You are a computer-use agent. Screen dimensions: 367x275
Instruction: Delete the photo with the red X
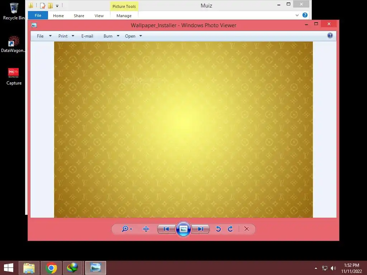(x=247, y=229)
